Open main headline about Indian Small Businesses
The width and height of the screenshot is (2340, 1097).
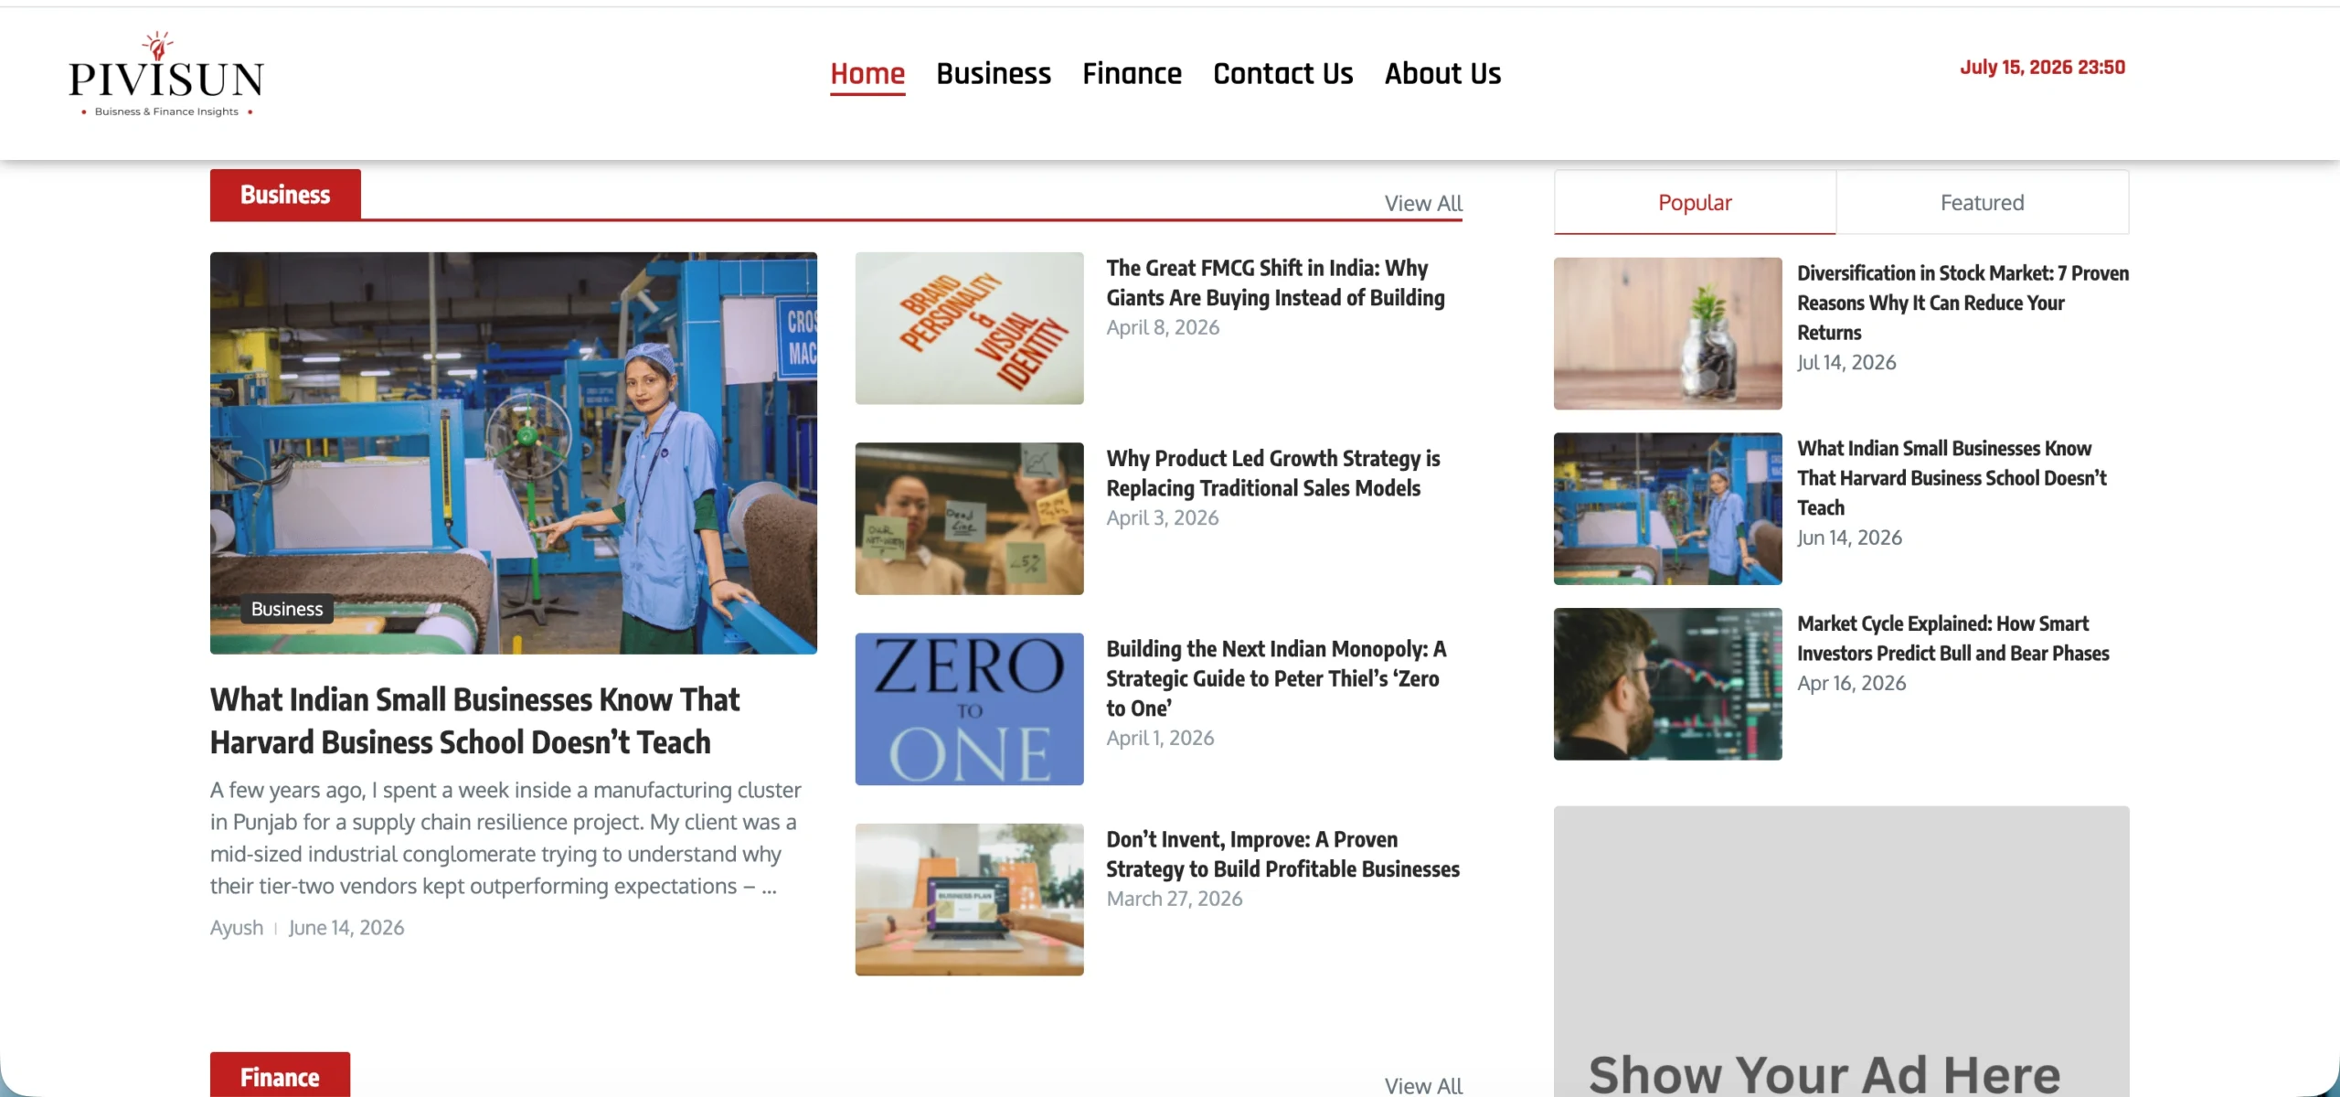click(x=474, y=720)
